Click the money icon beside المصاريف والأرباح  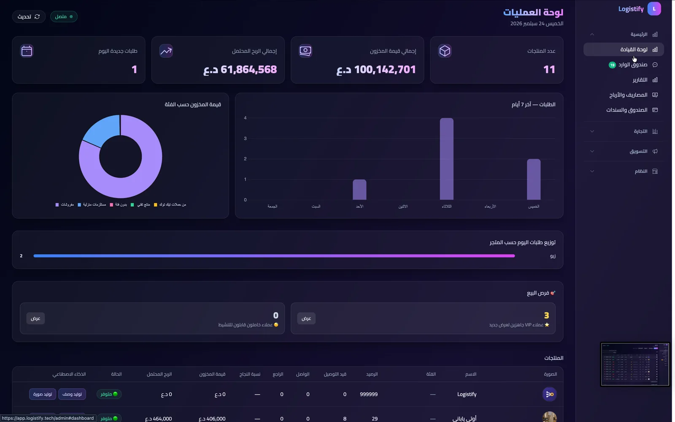pyautogui.click(x=655, y=95)
